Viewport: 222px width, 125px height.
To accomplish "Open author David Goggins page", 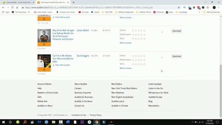I will pyautogui.click(x=83, y=56).
